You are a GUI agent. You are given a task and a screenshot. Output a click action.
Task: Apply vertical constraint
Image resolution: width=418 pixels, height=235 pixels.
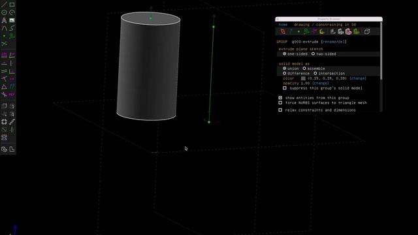tap(12, 63)
